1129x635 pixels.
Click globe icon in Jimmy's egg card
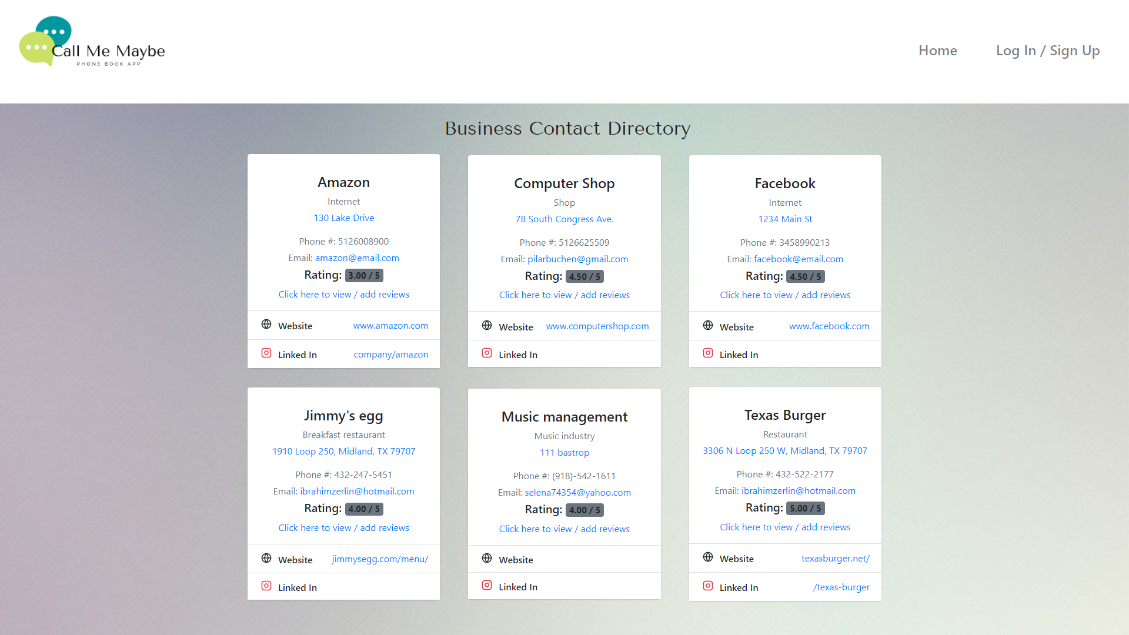[x=266, y=559]
